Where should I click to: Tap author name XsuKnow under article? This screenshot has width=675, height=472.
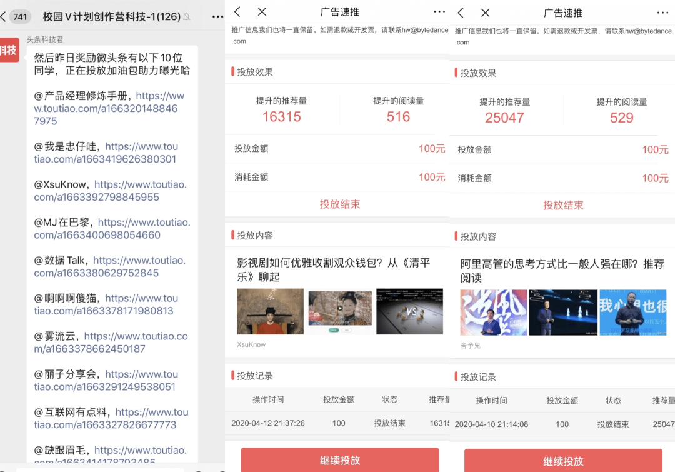[x=251, y=344]
